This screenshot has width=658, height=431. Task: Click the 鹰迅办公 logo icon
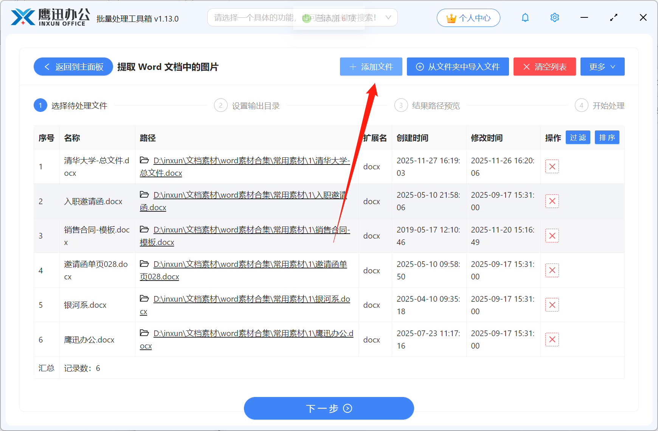[x=23, y=17]
